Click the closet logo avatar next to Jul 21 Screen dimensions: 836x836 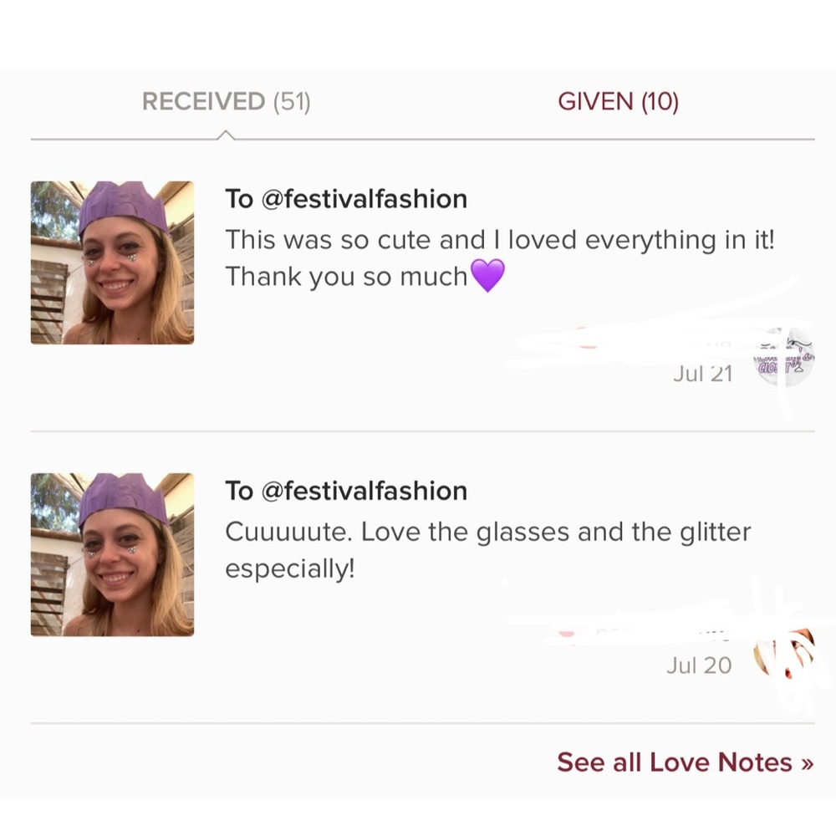[784, 357]
